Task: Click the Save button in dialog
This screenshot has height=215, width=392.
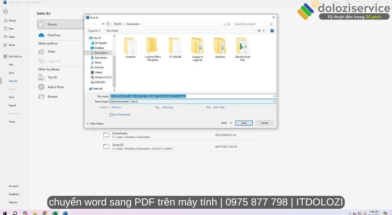Action: tap(244, 123)
